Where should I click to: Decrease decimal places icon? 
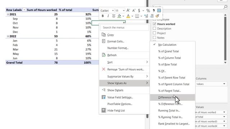152,16
